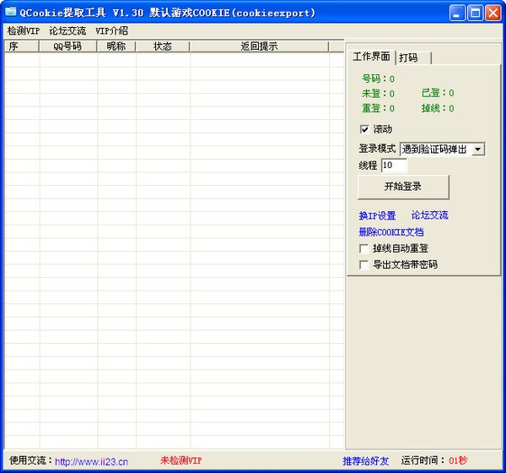
Task: Enable 掉线自动重登 checkbox
Action: (364, 248)
